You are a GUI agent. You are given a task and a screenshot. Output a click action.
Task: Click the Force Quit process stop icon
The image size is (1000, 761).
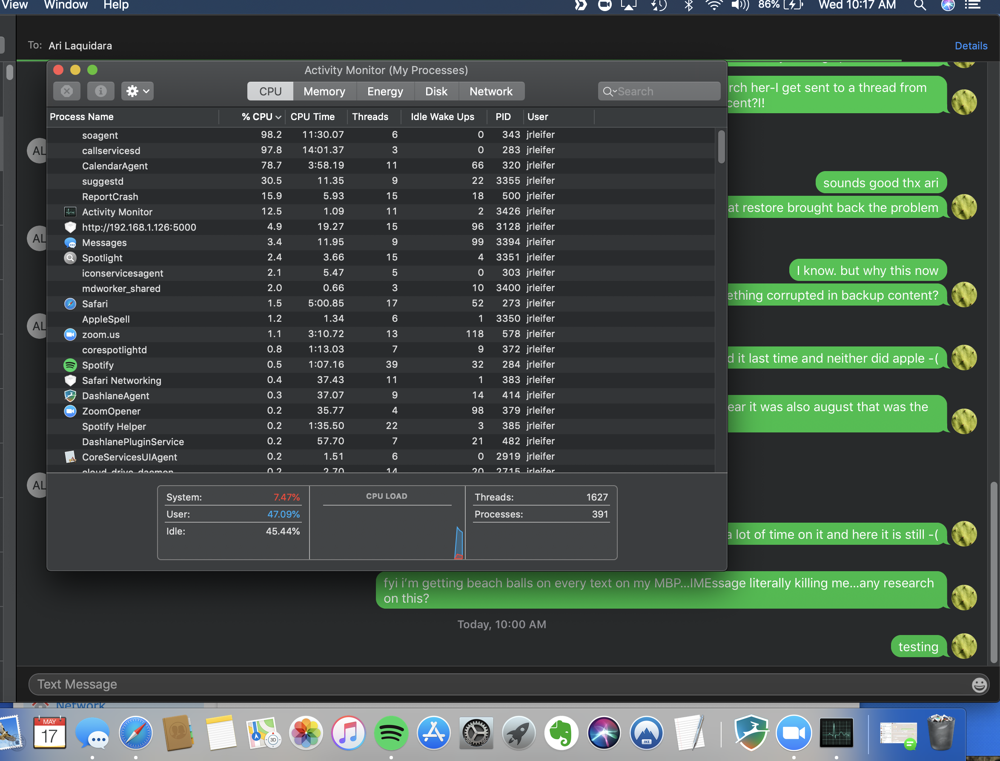[x=66, y=91]
